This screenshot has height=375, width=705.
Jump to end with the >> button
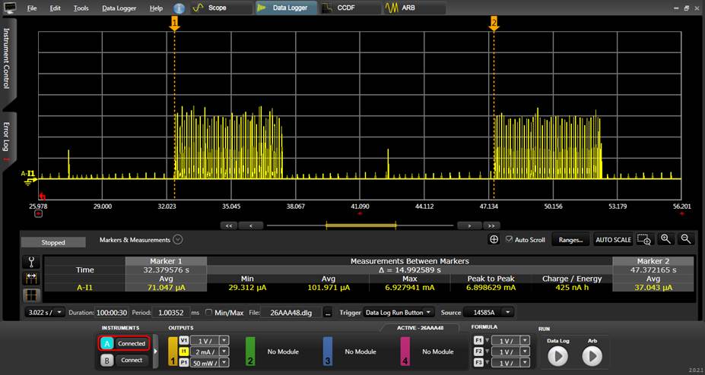tap(491, 225)
